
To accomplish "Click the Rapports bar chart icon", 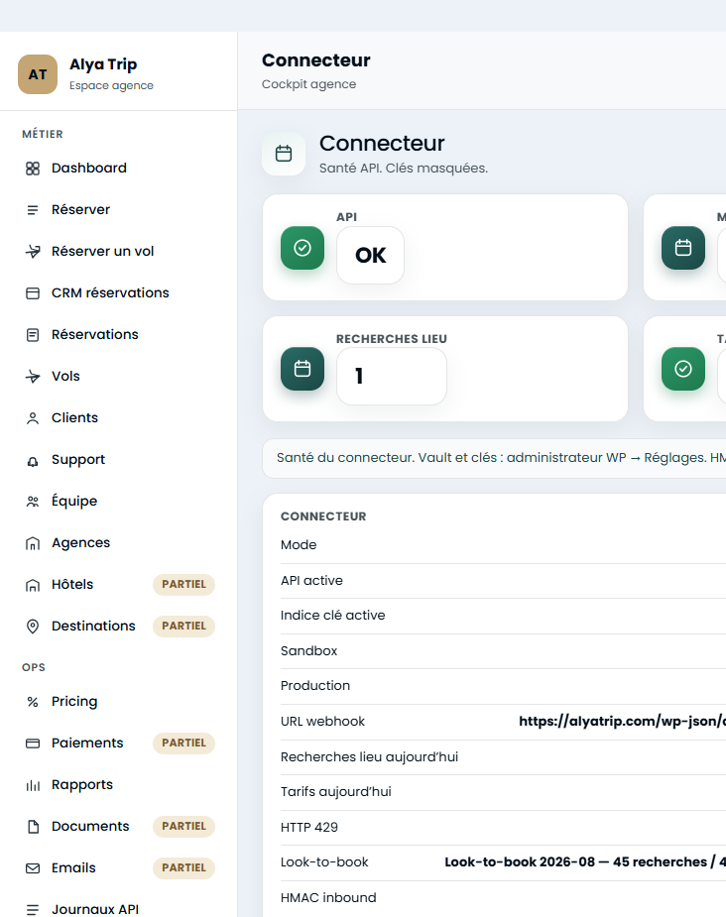I will click(x=33, y=785).
